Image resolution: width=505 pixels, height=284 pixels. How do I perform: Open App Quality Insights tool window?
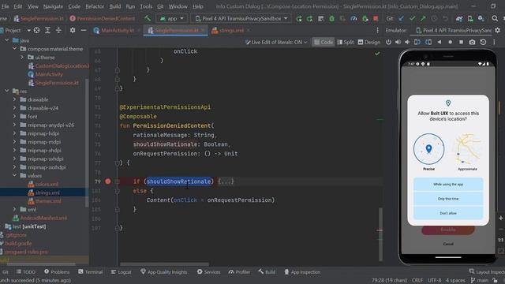[x=163, y=272]
